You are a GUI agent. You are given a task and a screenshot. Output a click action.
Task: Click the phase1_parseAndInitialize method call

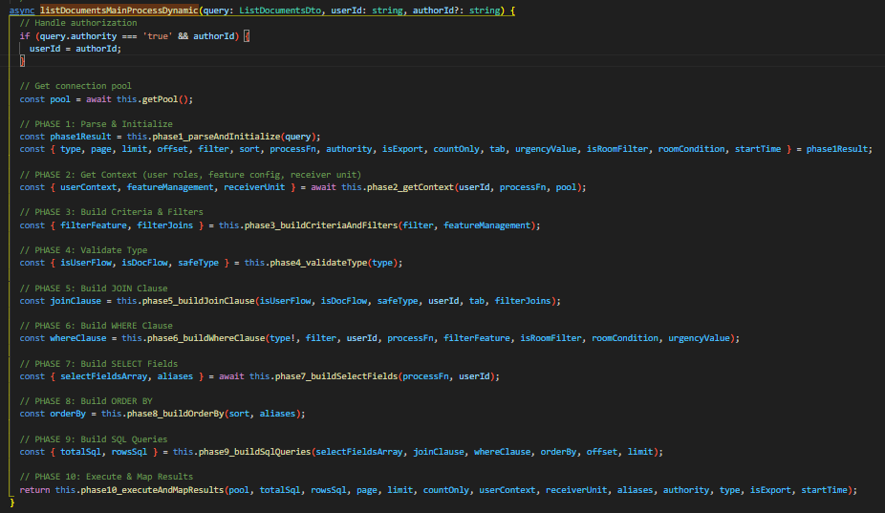219,136
